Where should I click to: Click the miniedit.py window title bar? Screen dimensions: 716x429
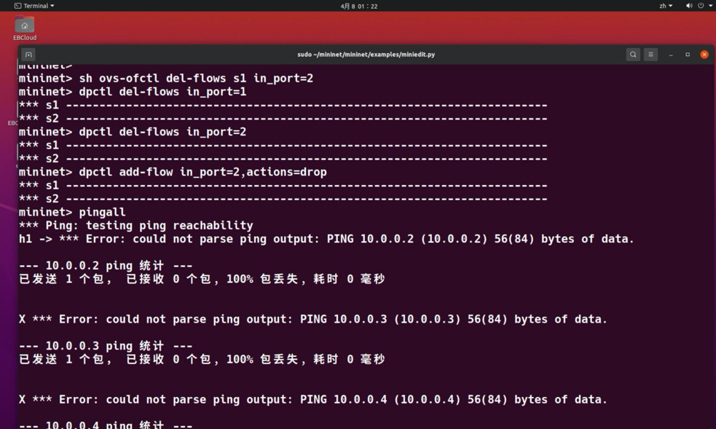[x=366, y=55]
